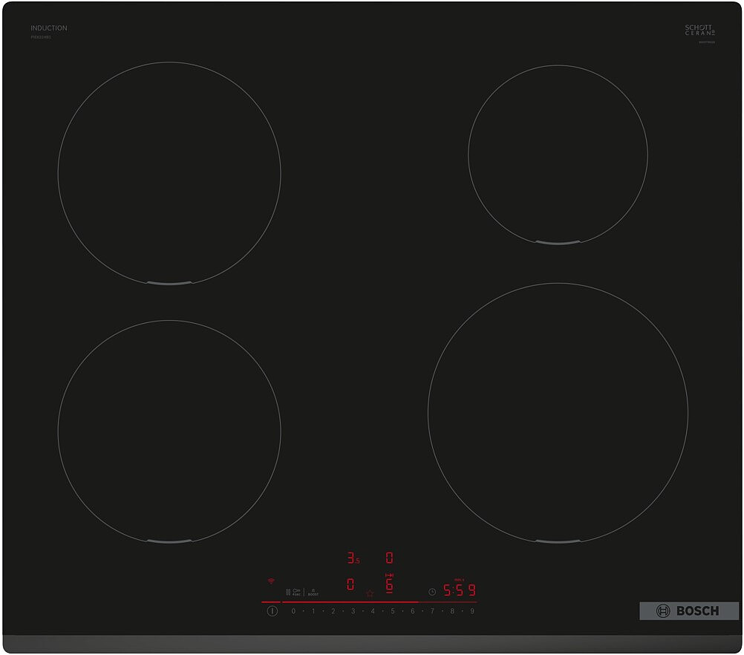Select the rear-right zone showing 0
The height and width of the screenshot is (655, 744).
[389, 558]
